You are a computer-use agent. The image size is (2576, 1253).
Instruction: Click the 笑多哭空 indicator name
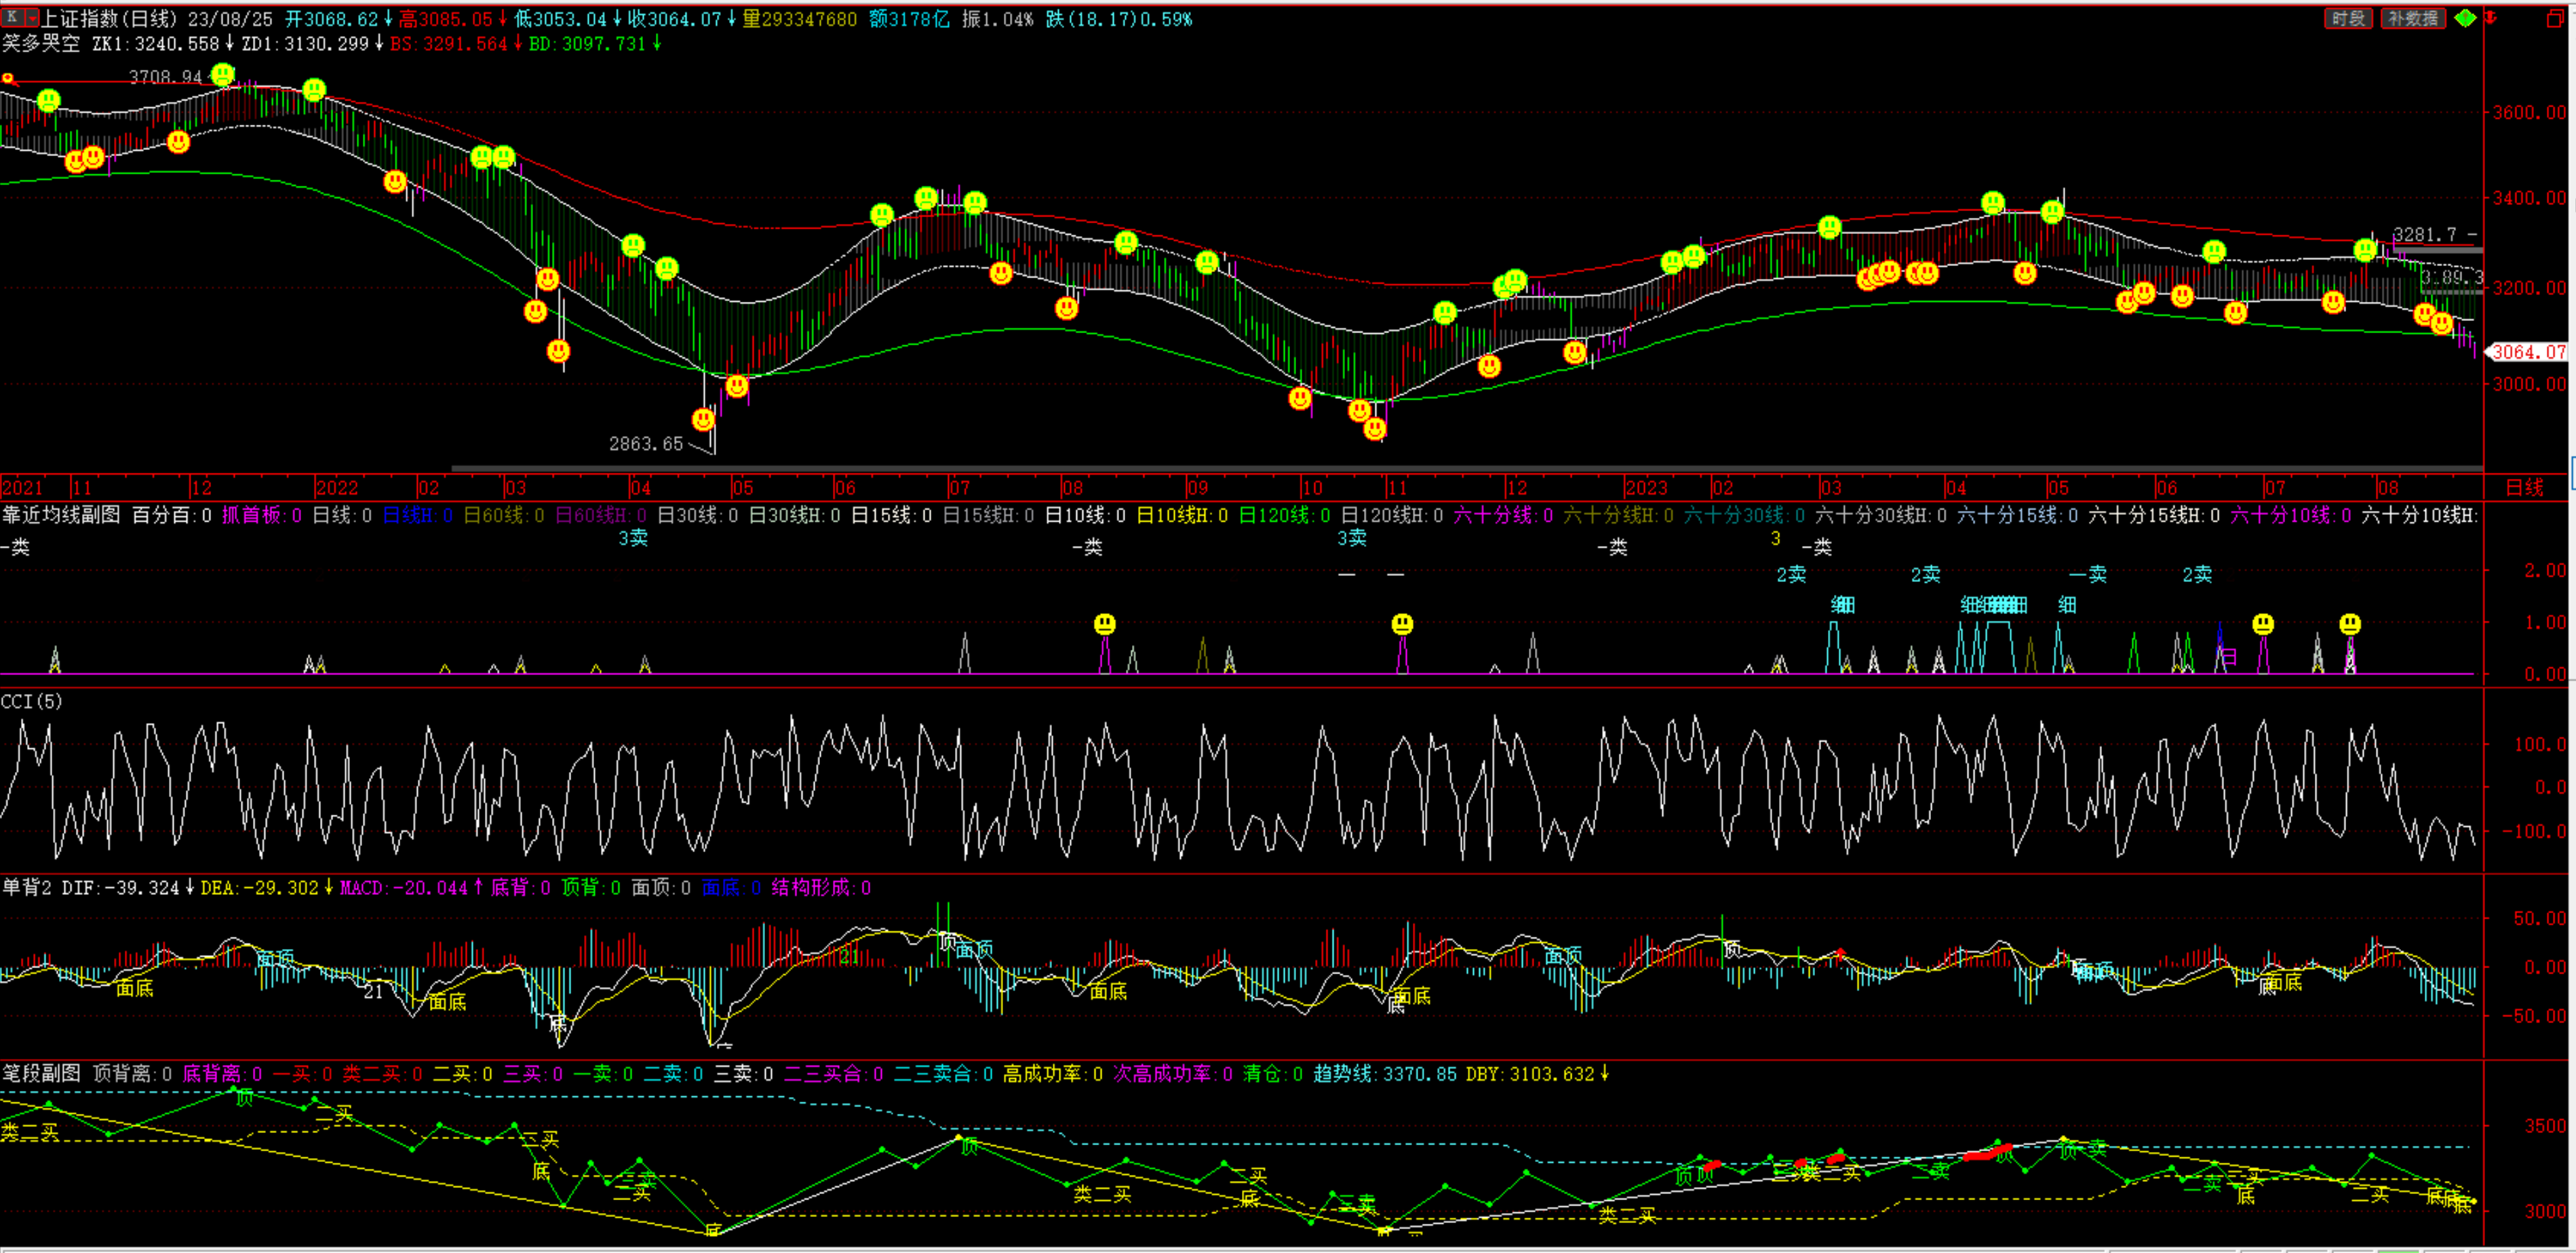click(x=41, y=43)
